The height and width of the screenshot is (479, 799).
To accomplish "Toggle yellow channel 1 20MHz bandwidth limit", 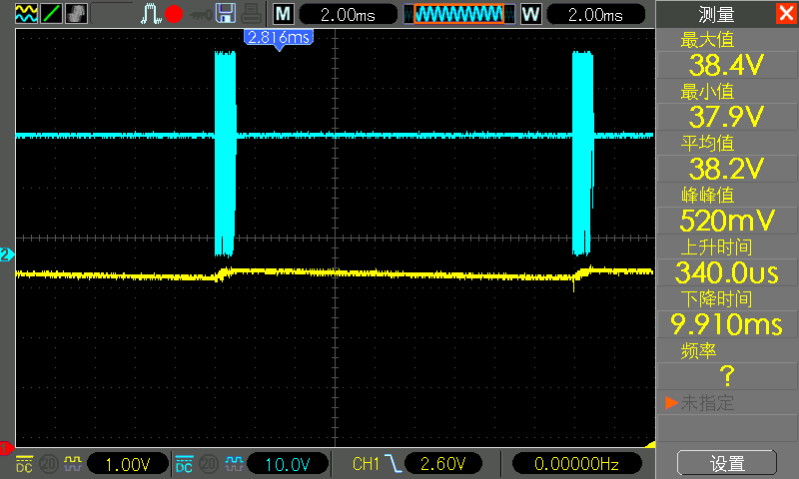I will coord(49,464).
